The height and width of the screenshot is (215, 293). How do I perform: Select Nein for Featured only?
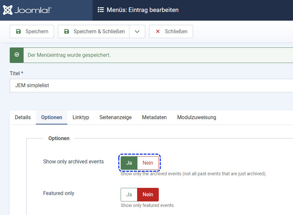tap(148, 195)
